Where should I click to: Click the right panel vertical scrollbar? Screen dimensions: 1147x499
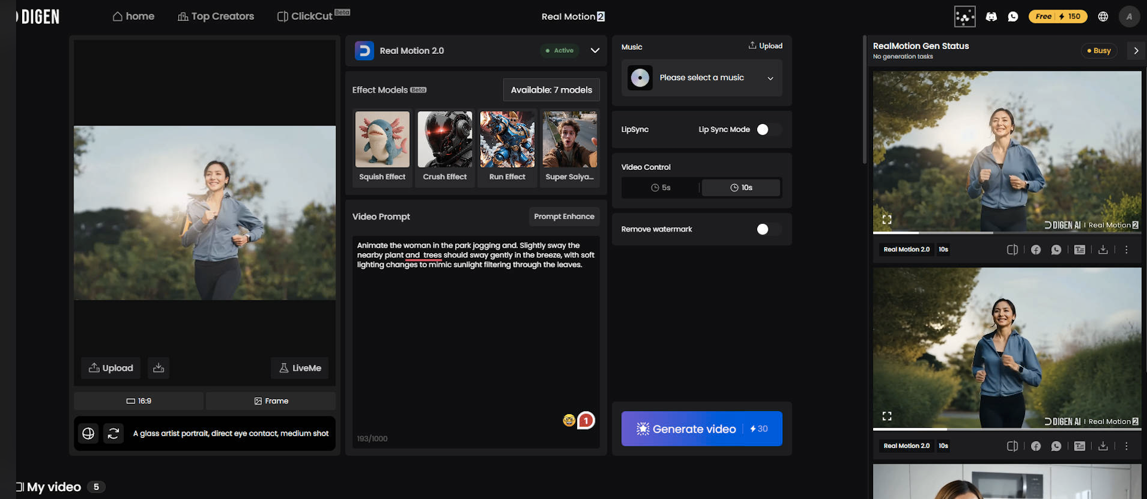pyautogui.click(x=865, y=99)
